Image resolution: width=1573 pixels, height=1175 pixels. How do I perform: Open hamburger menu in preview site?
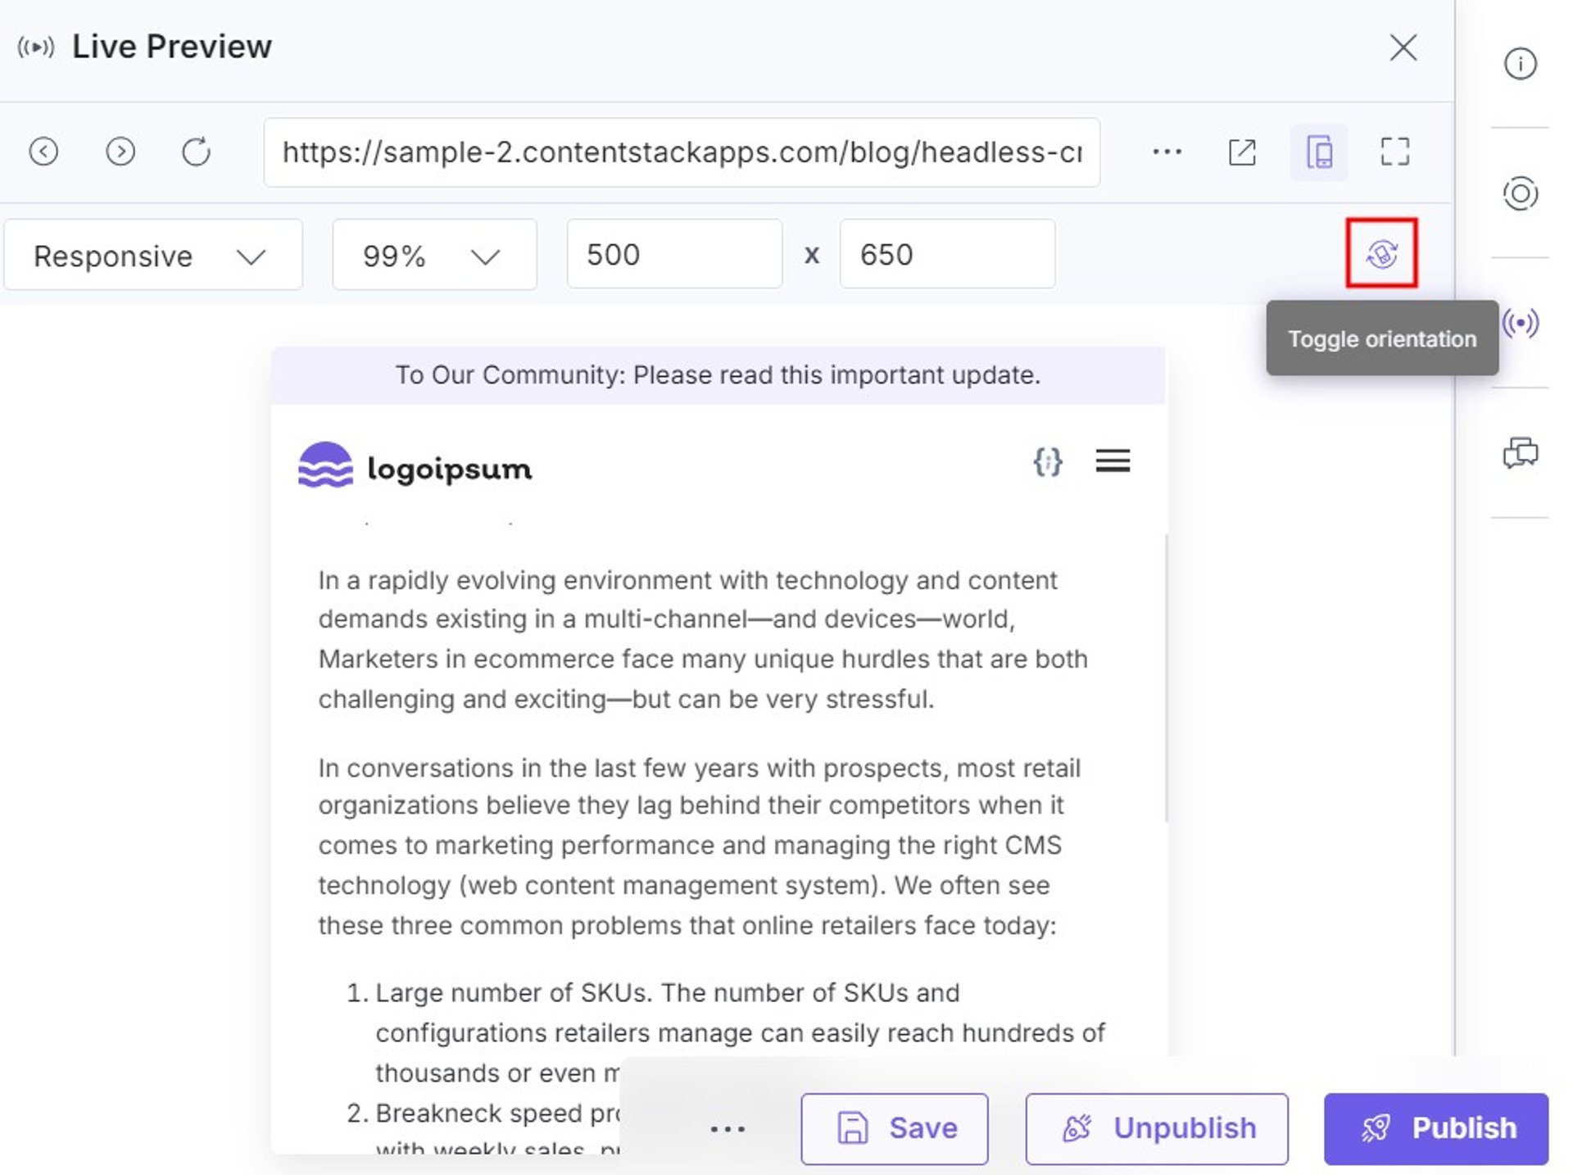(x=1113, y=460)
